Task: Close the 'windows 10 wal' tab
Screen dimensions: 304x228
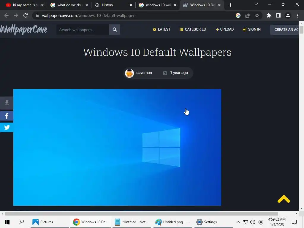Action: click(175, 5)
